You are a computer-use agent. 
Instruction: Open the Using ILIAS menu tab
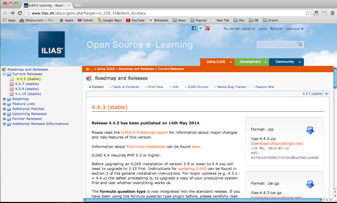click(217, 62)
